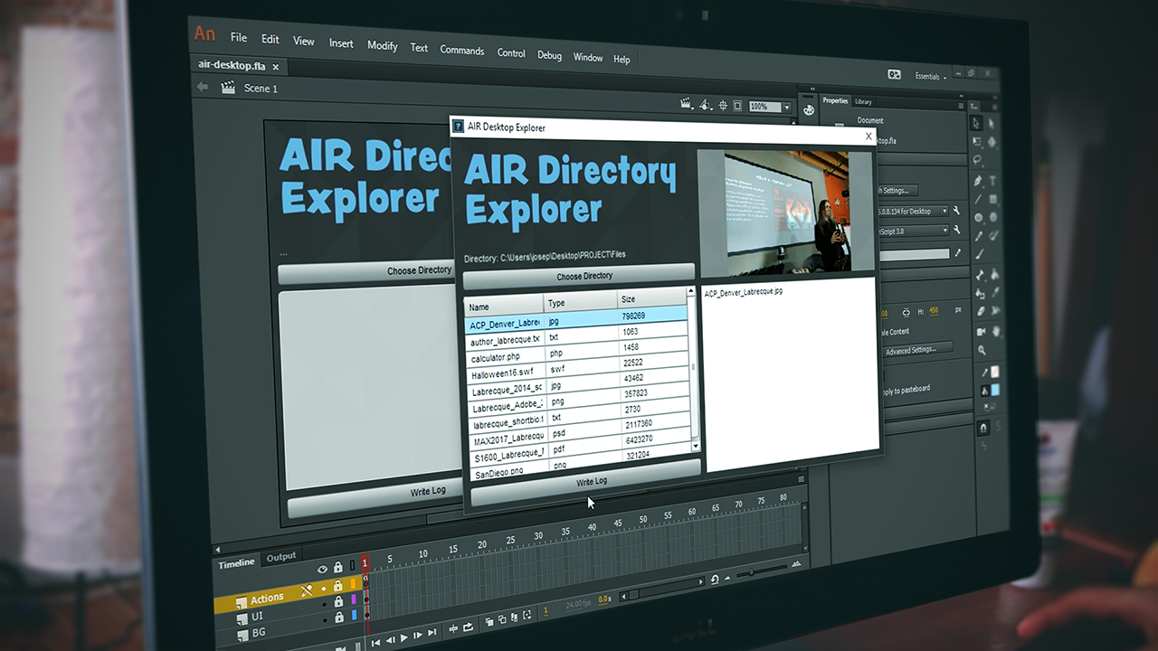Toggle lock on the Actions layer
This screenshot has width=1158, height=651.
[x=337, y=585]
